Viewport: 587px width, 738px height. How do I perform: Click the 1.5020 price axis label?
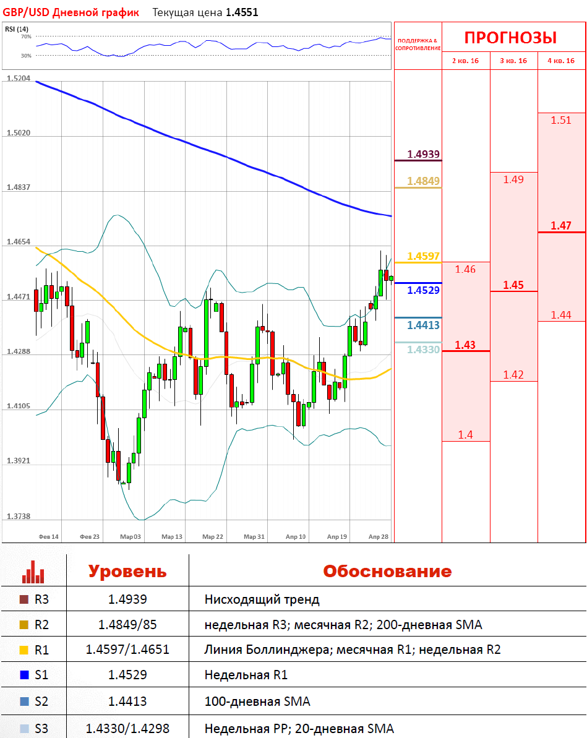click(x=19, y=133)
